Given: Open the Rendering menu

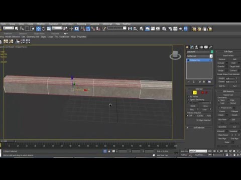Looking at the screenshot, I should pos(81,24).
